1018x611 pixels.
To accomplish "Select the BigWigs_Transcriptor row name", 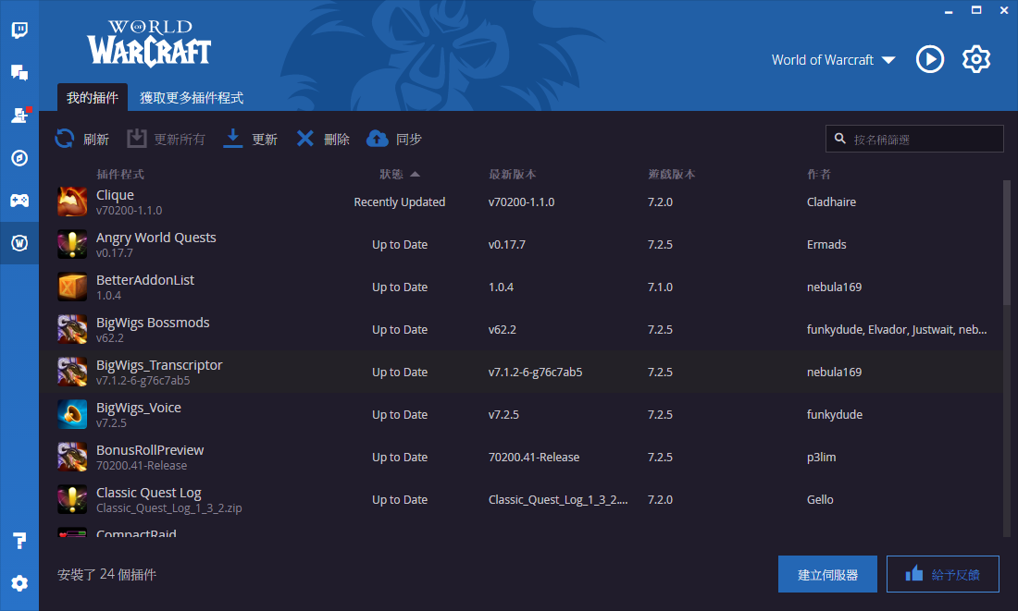I will [159, 365].
